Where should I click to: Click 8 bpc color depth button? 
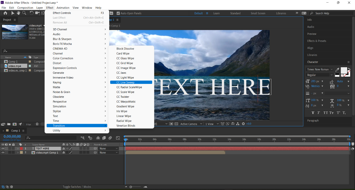click(29, 124)
